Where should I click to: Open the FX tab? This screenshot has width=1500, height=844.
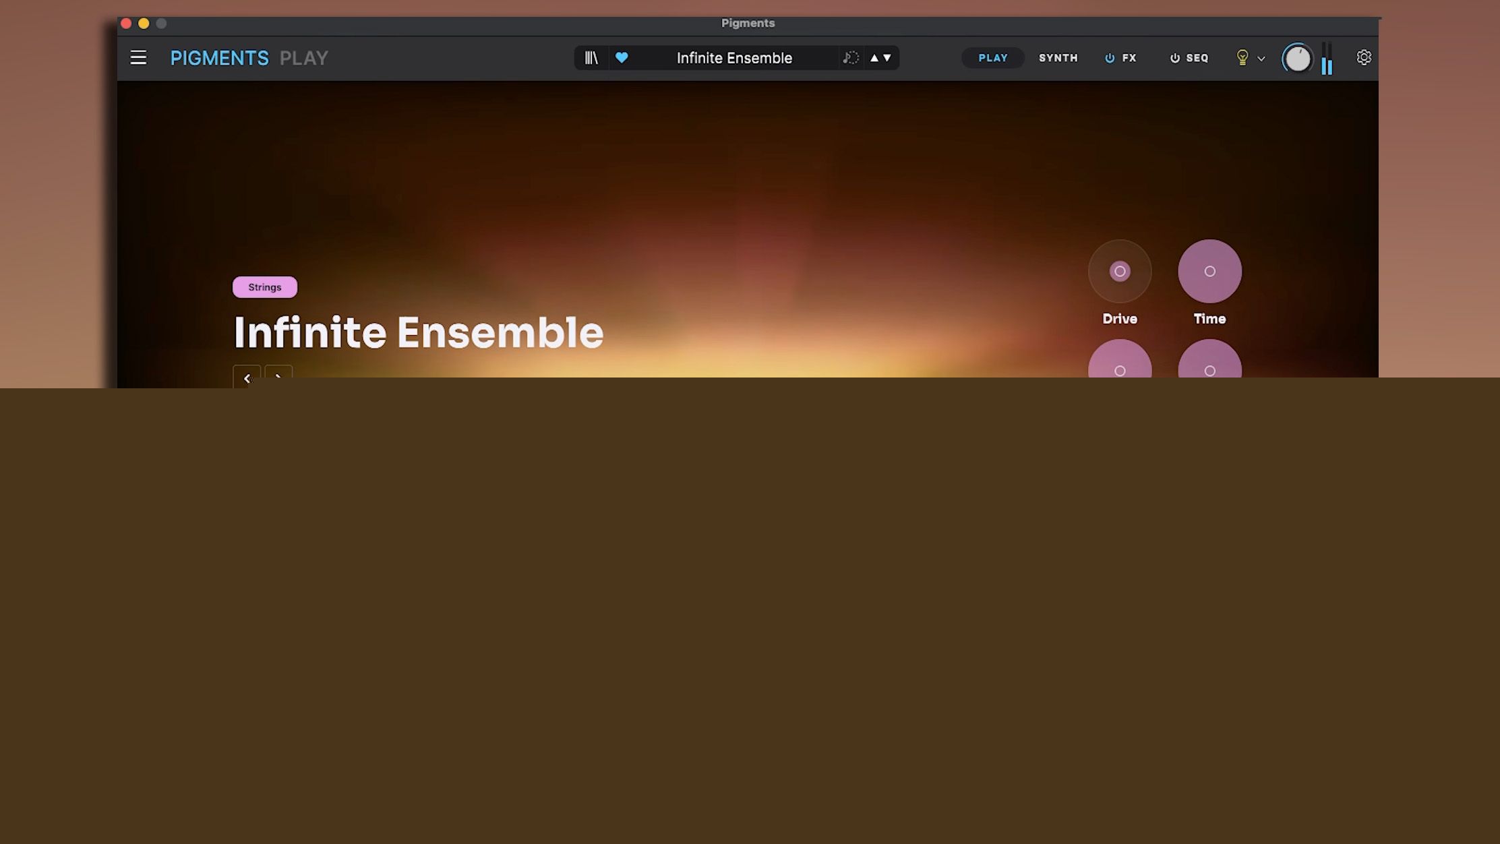(1129, 58)
